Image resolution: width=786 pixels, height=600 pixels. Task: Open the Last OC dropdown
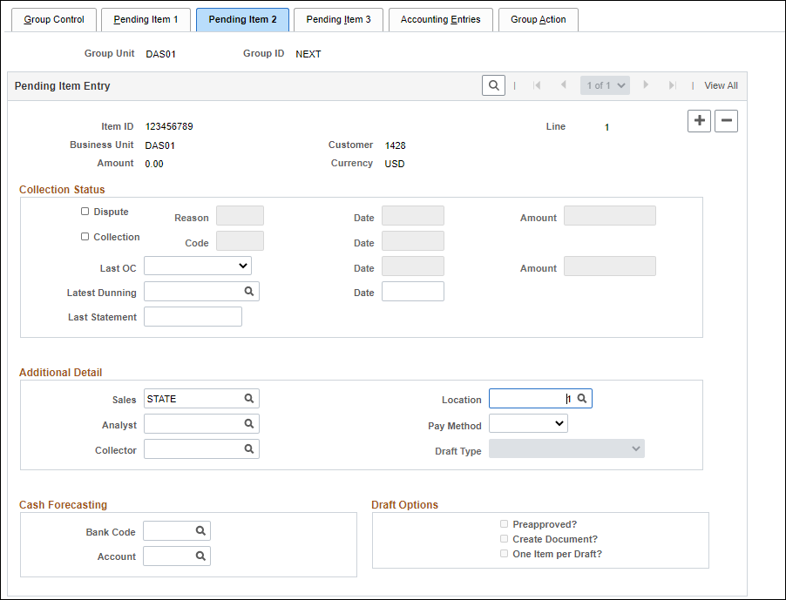click(198, 266)
